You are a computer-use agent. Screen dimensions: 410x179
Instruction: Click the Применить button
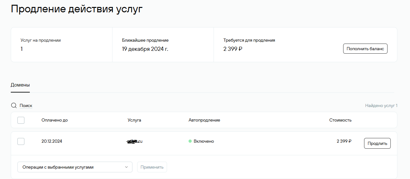click(x=152, y=167)
